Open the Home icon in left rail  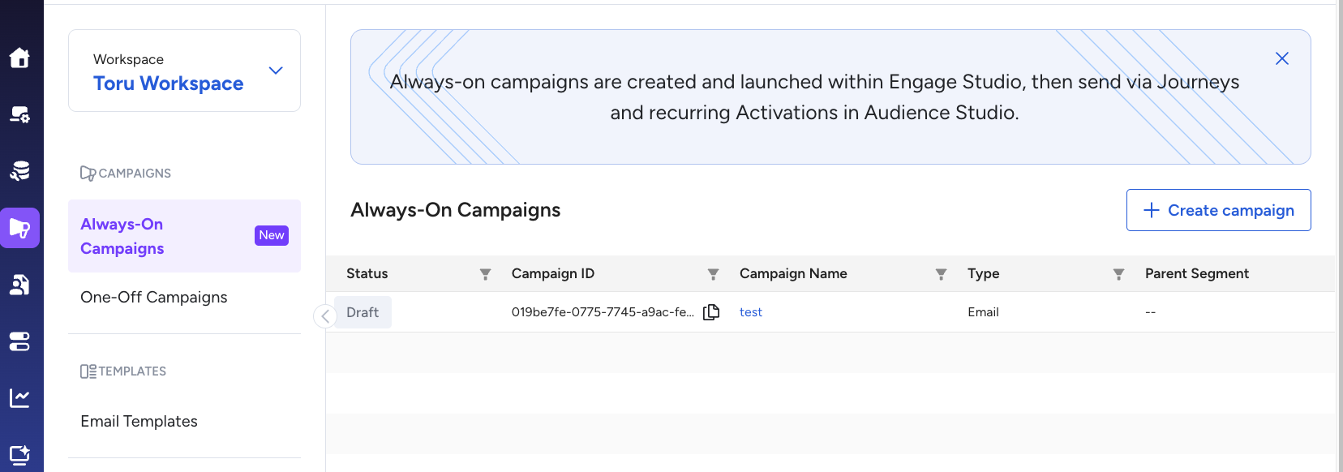(x=19, y=58)
